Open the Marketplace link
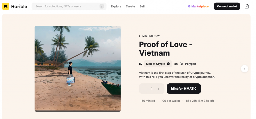256x119 pixels. 200,6
